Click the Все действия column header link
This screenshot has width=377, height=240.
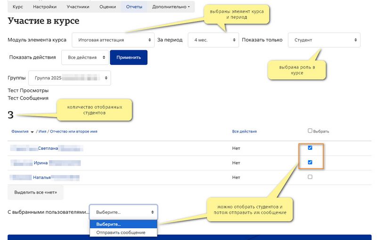[244, 132]
